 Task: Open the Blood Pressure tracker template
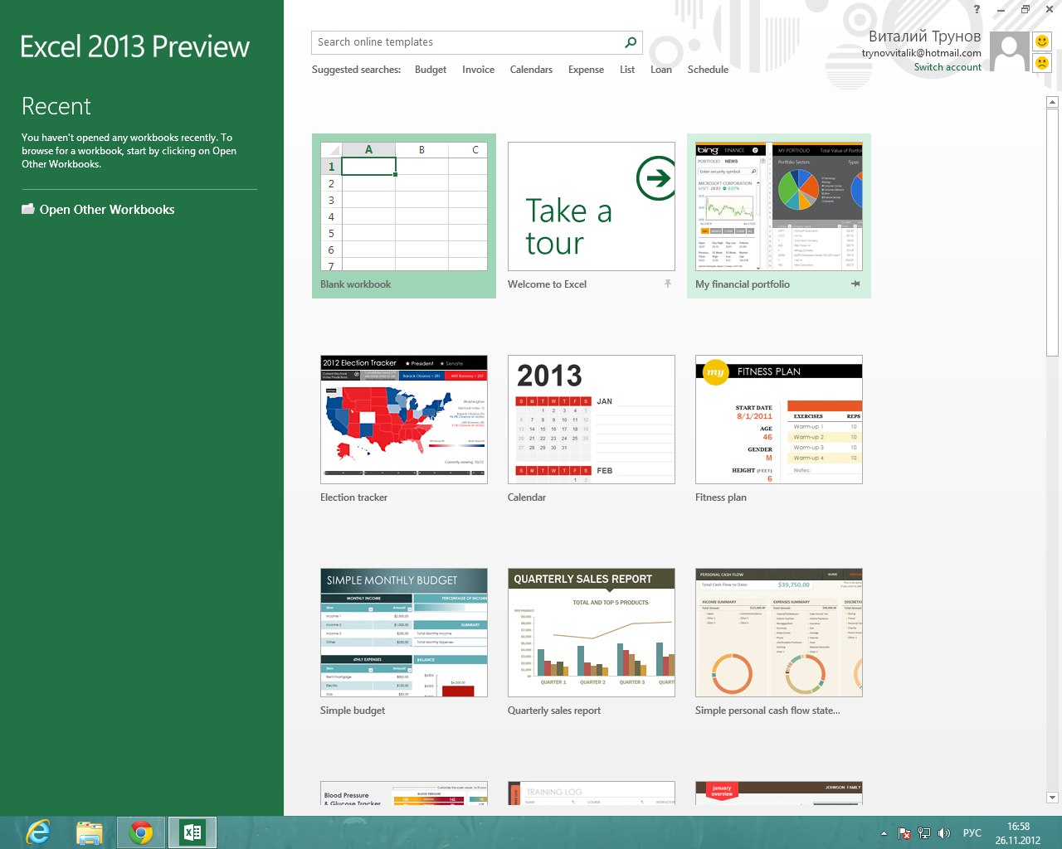tap(404, 793)
